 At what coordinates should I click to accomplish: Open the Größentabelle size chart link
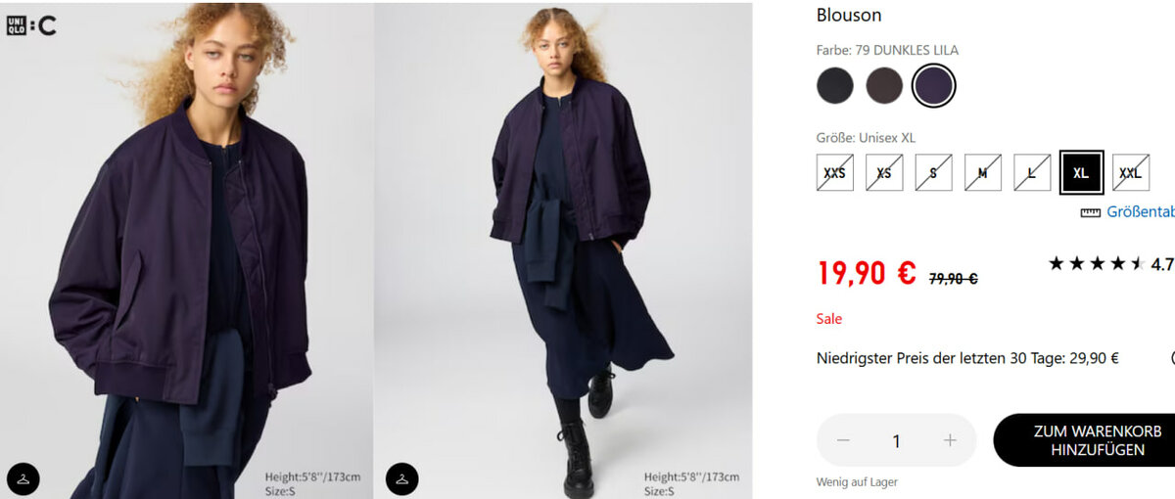click(x=1141, y=212)
